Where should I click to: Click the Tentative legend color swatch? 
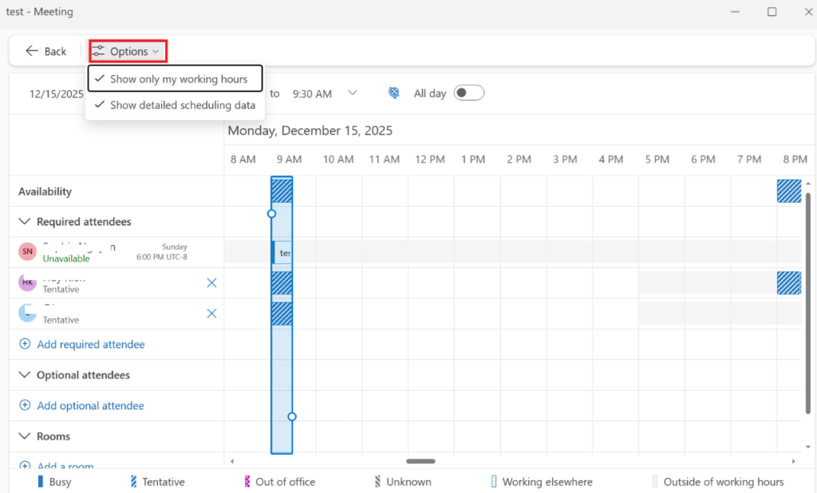coord(134,482)
